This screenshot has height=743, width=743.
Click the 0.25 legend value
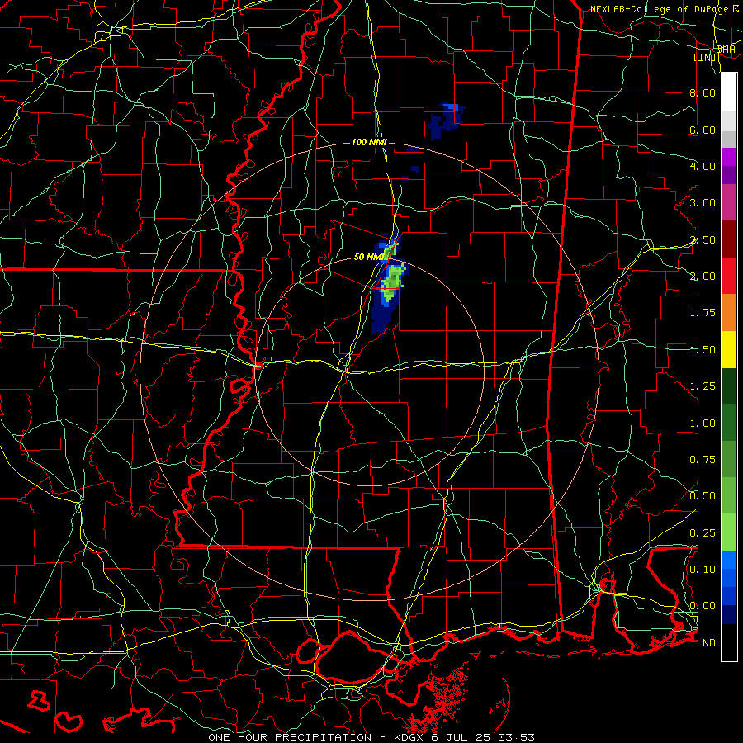703,533
